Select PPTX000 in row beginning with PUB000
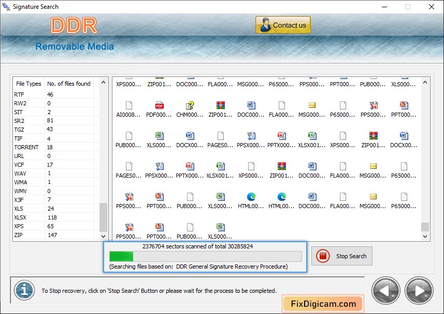The image size is (444, 314). coord(281,136)
